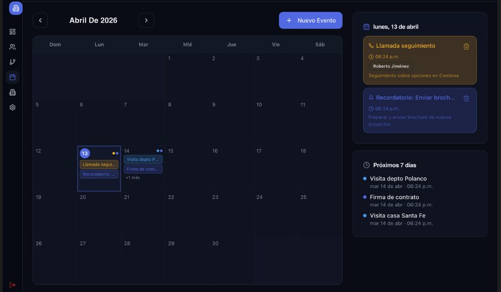Select day 3 in the calendar
Screen dimensions: 501x292
pyautogui.click(x=276, y=76)
